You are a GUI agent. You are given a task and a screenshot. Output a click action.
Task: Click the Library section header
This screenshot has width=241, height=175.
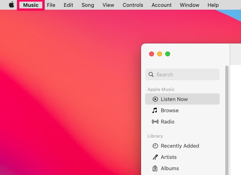tap(155, 136)
